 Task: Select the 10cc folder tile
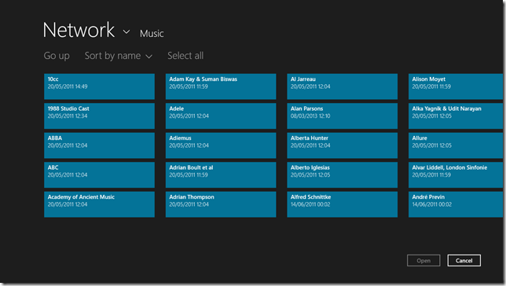99,86
